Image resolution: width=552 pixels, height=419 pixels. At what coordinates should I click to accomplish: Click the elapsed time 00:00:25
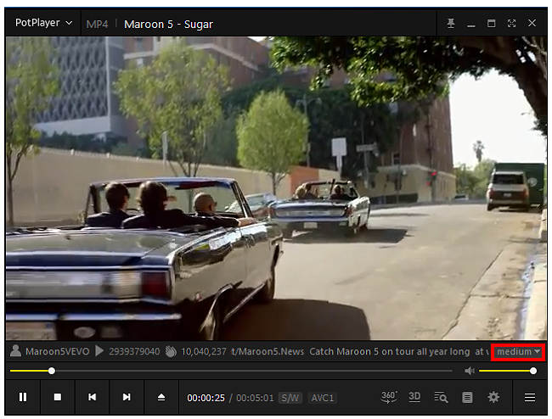click(x=206, y=398)
